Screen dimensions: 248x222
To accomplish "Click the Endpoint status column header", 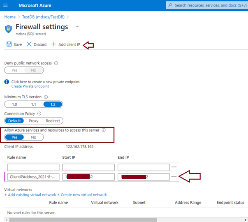I will (x=230, y=203).
